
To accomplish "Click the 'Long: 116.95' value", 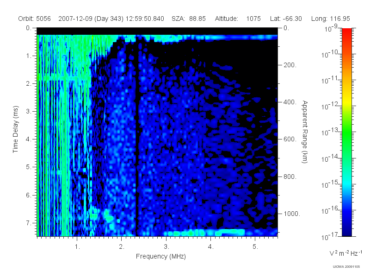I will pos(330,19).
